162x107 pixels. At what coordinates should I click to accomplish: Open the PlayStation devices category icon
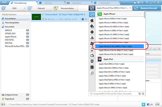pyautogui.click(x=92, y=38)
